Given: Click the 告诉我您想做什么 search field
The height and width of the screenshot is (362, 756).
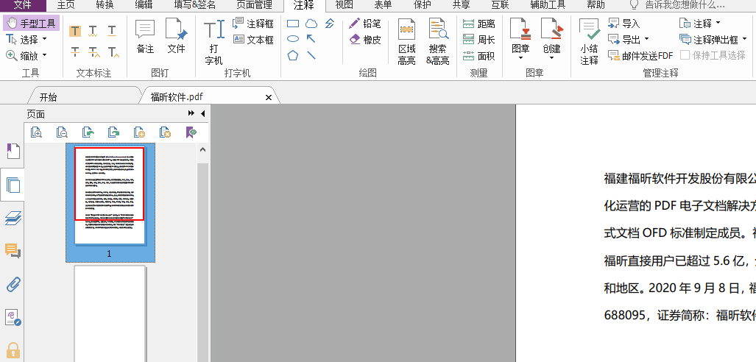Looking at the screenshot, I should 684,5.
